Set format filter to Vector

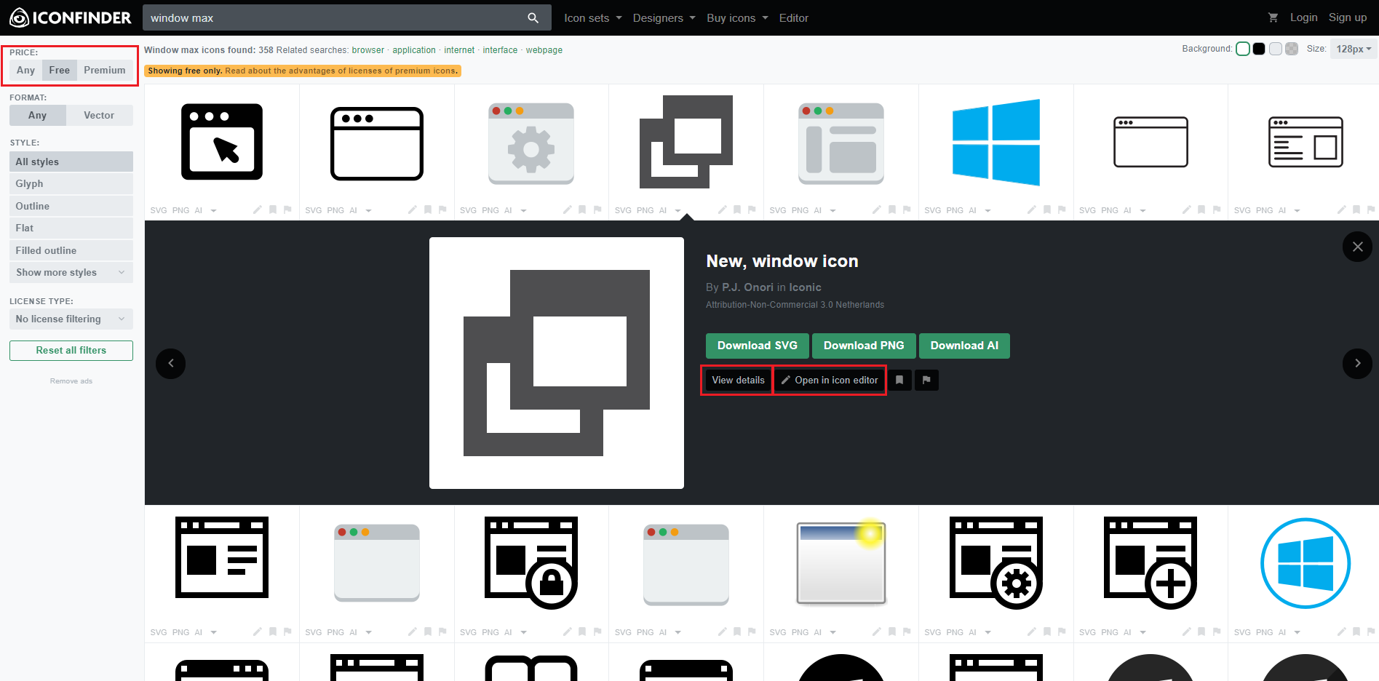click(99, 115)
